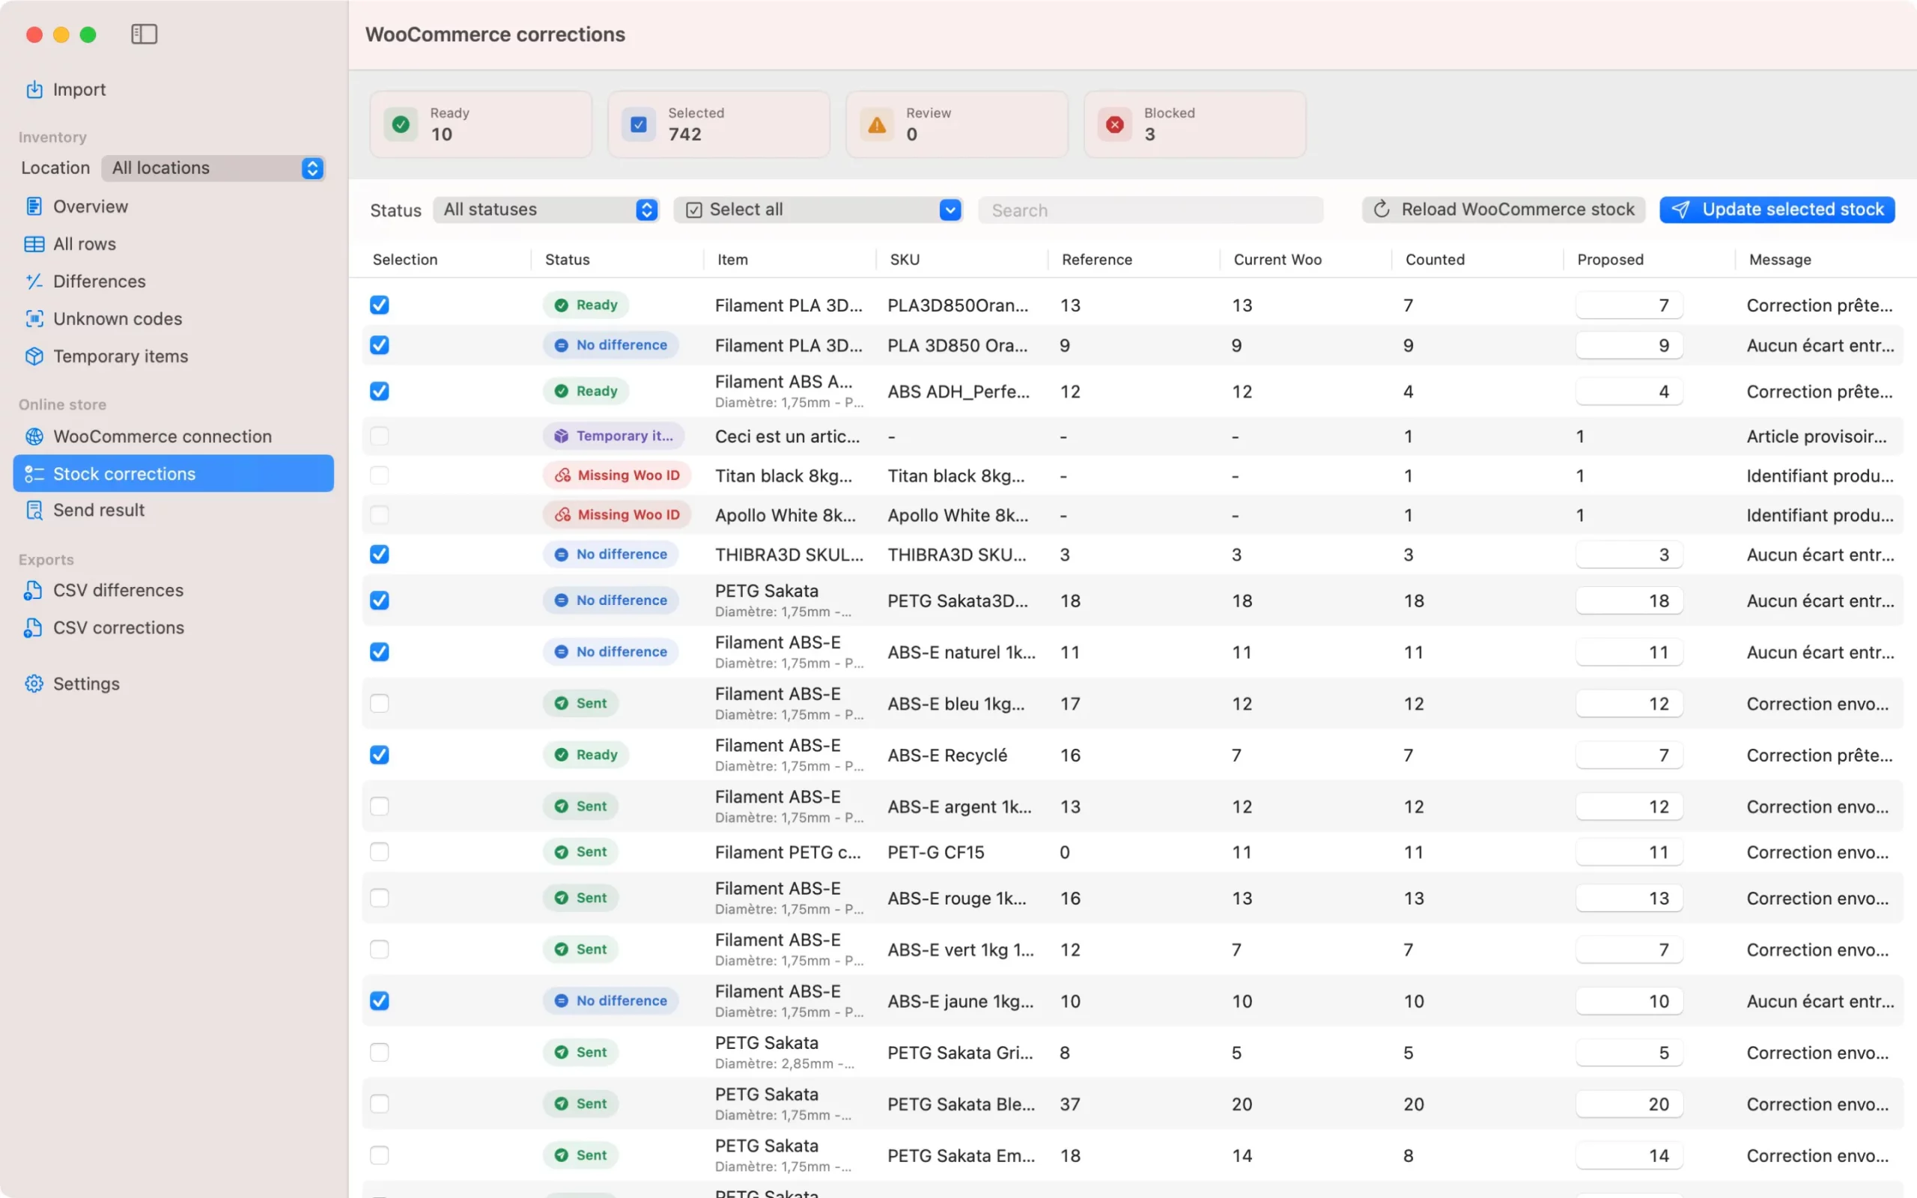The image size is (1917, 1198).
Task: Uncheck the PLA3D850Oran Ready row checkbox
Action: pos(380,305)
